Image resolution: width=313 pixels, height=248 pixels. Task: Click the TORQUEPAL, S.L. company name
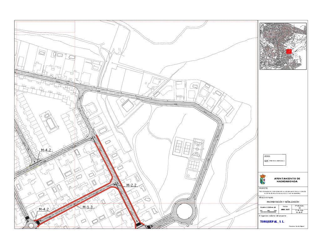click(272, 221)
